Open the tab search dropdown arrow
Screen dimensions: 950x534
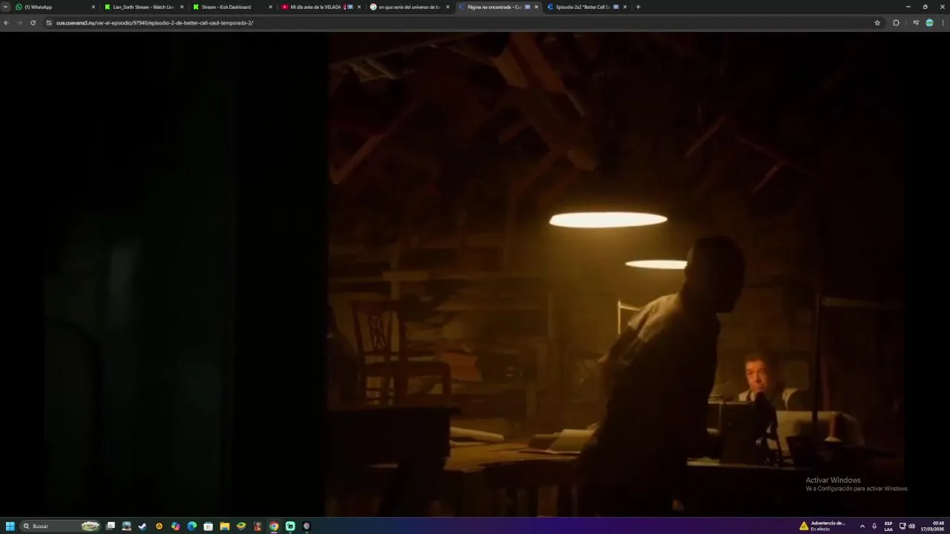pyautogui.click(x=6, y=7)
